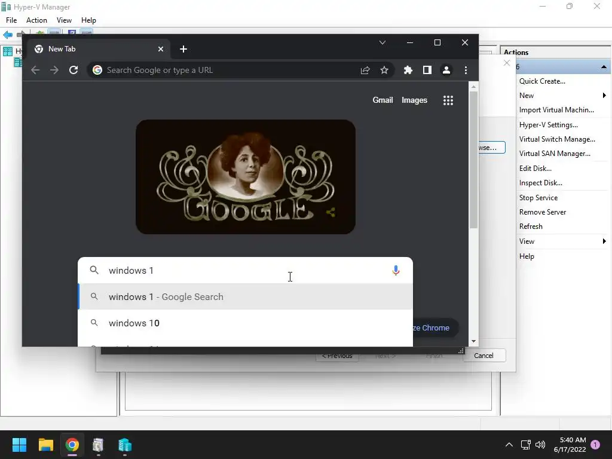The width and height of the screenshot is (612, 459).
Task: Open the Chrome Extensions puzzle icon
Action: 408,70
